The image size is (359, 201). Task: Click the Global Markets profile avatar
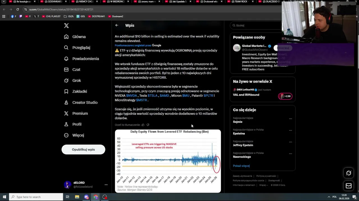[x=237, y=48]
